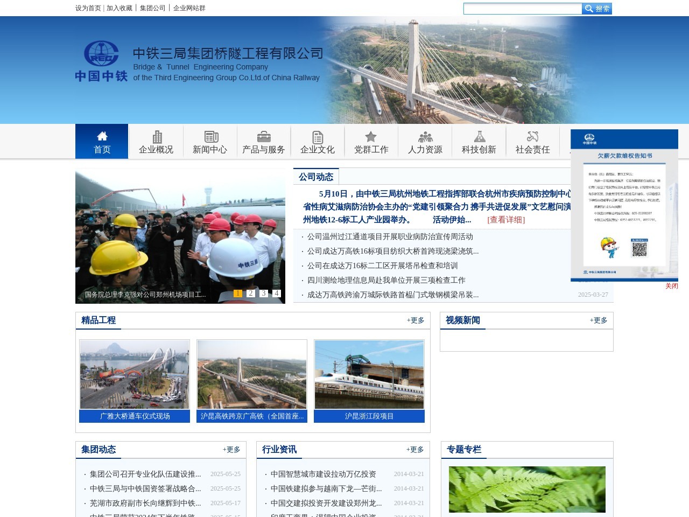Open 沪昆浙江段项目 thumbnail image

click(x=369, y=374)
